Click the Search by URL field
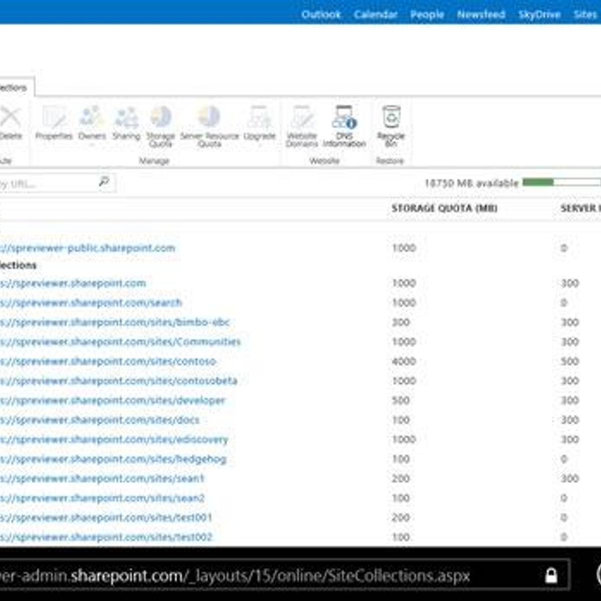This screenshot has width=601, height=601. (48, 183)
